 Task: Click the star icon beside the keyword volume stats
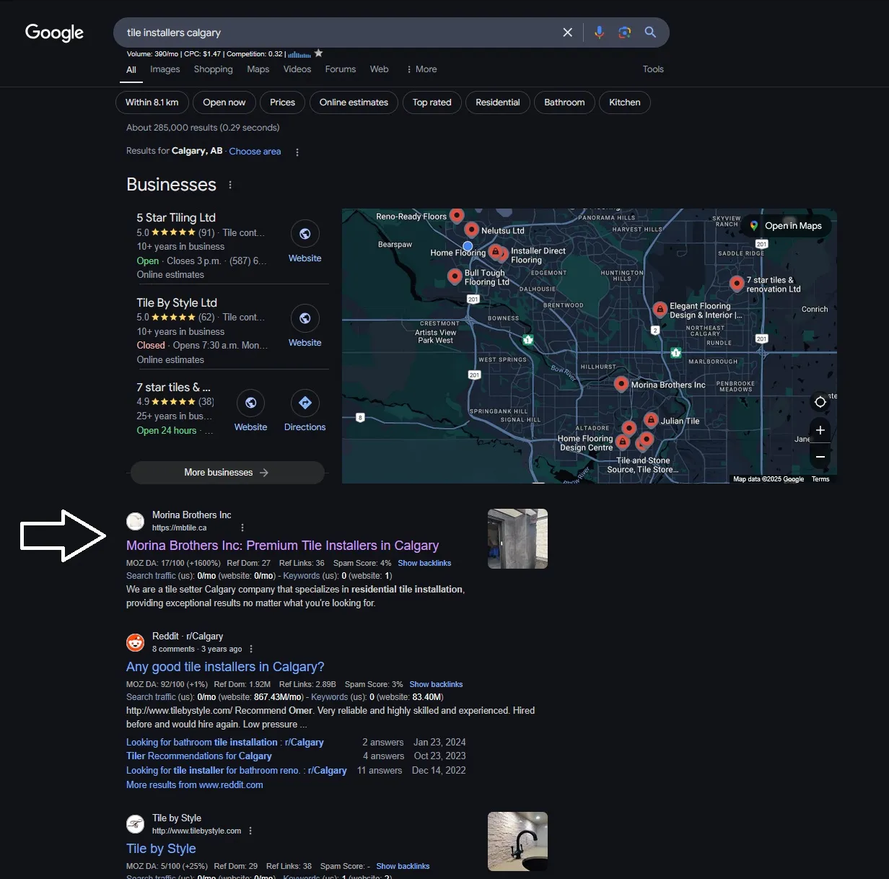[318, 53]
